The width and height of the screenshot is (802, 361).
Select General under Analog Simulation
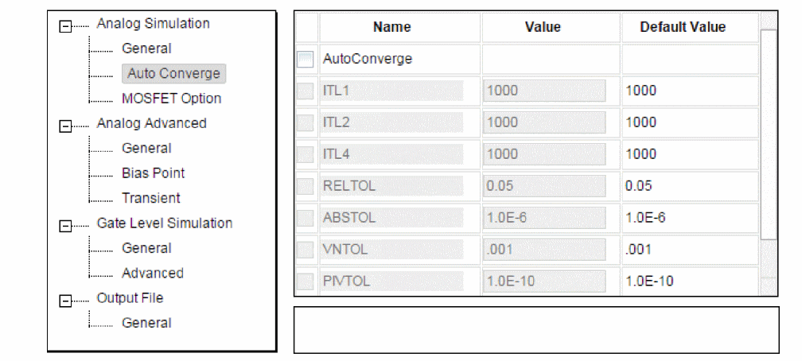click(146, 49)
